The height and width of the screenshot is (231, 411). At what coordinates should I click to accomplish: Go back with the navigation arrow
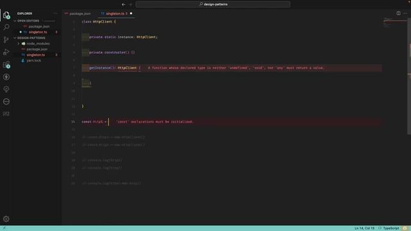(x=123, y=4)
